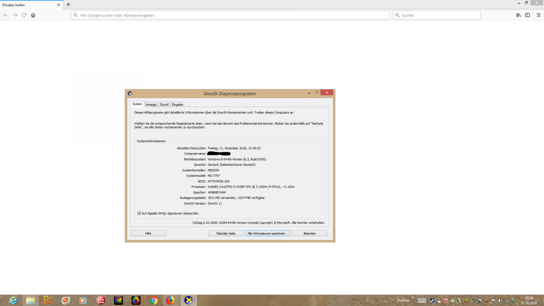Click the Nächste Seite button
The height and width of the screenshot is (306, 544).
[x=226, y=233]
